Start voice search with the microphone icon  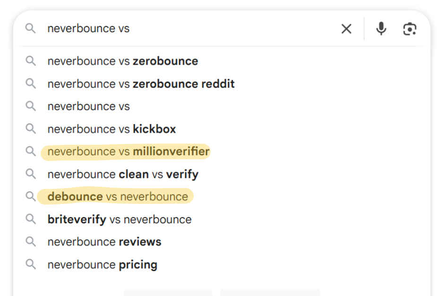[381, 29]
